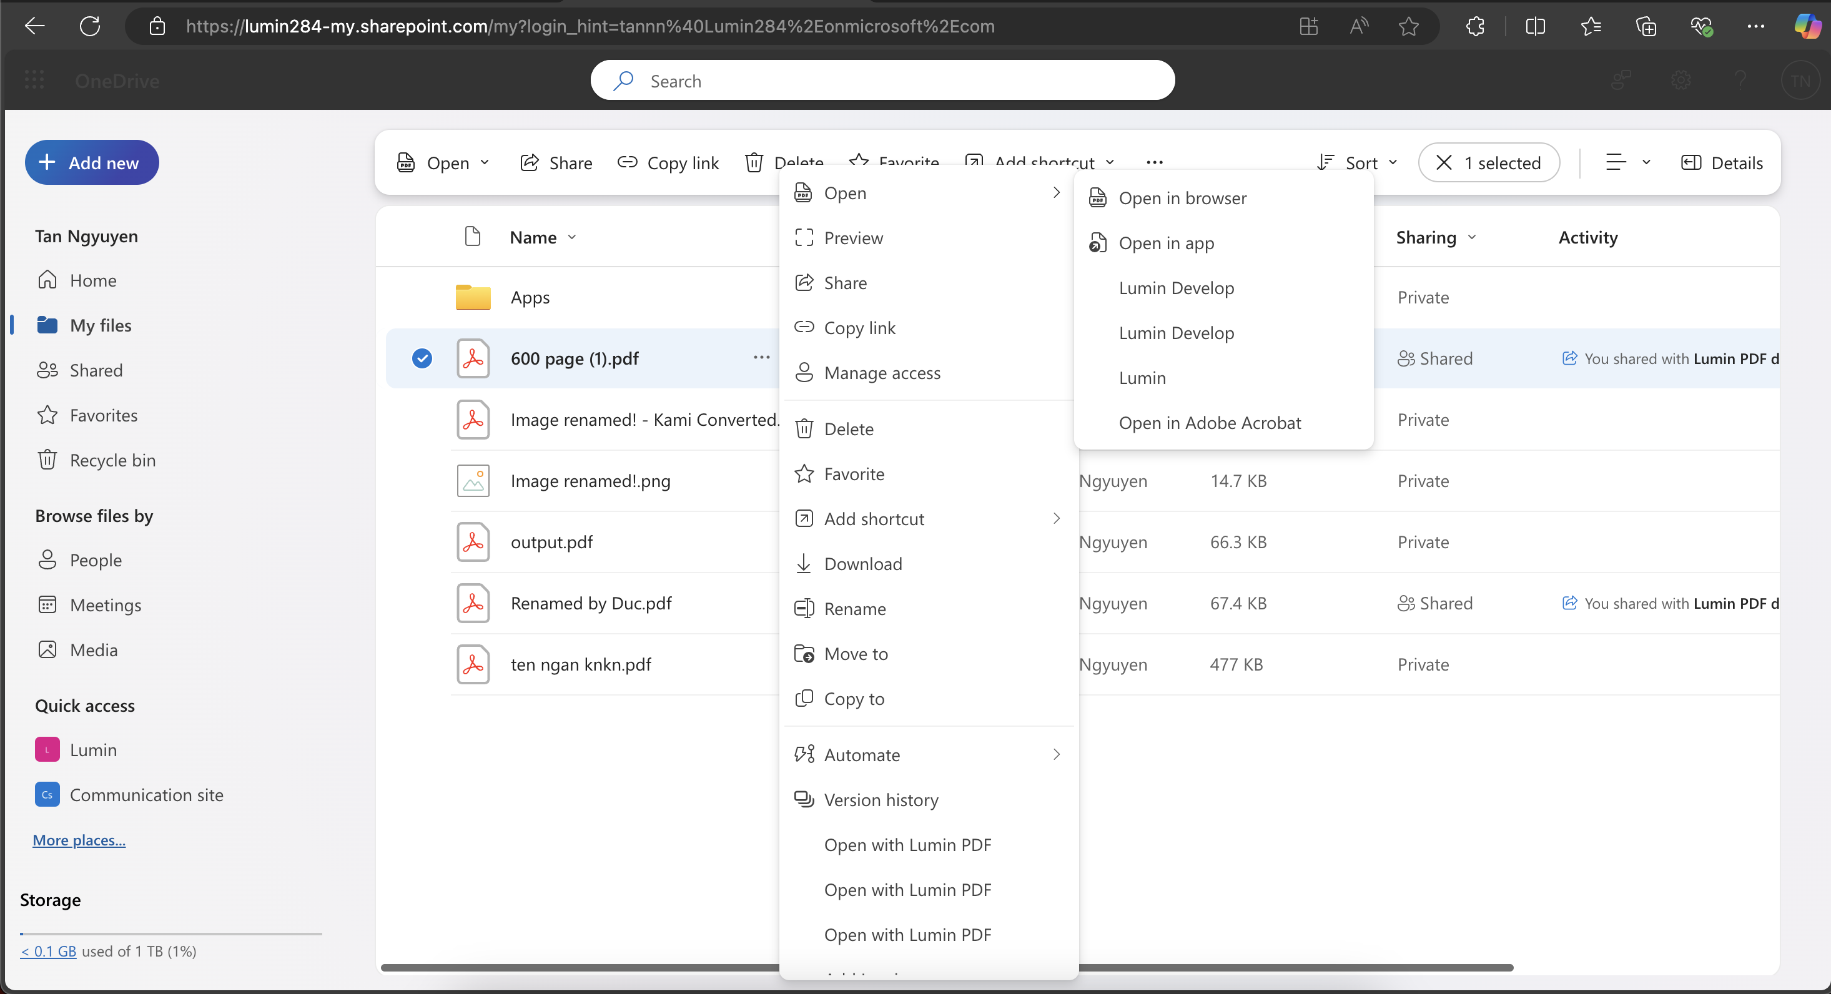The image size is (1831, 994).
Task: Open Recycle bin in sidebar
Action: click(96, 460)
